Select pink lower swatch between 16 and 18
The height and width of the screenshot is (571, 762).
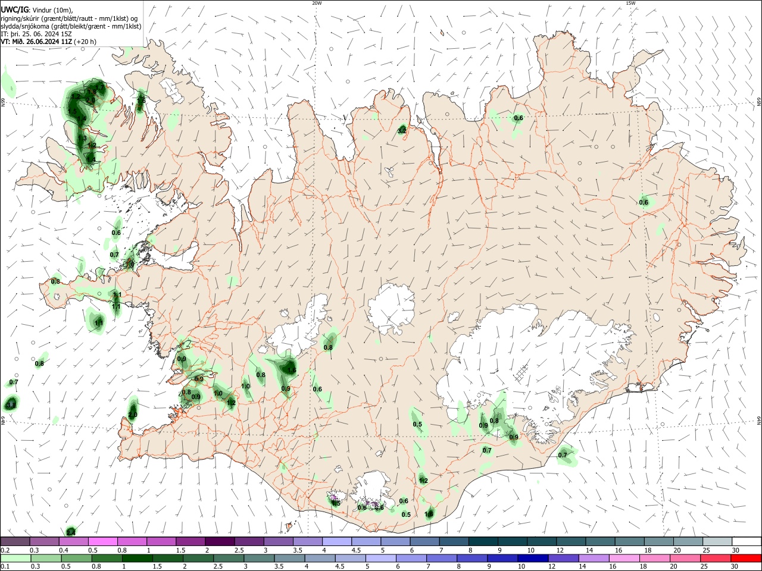[623, 558]
